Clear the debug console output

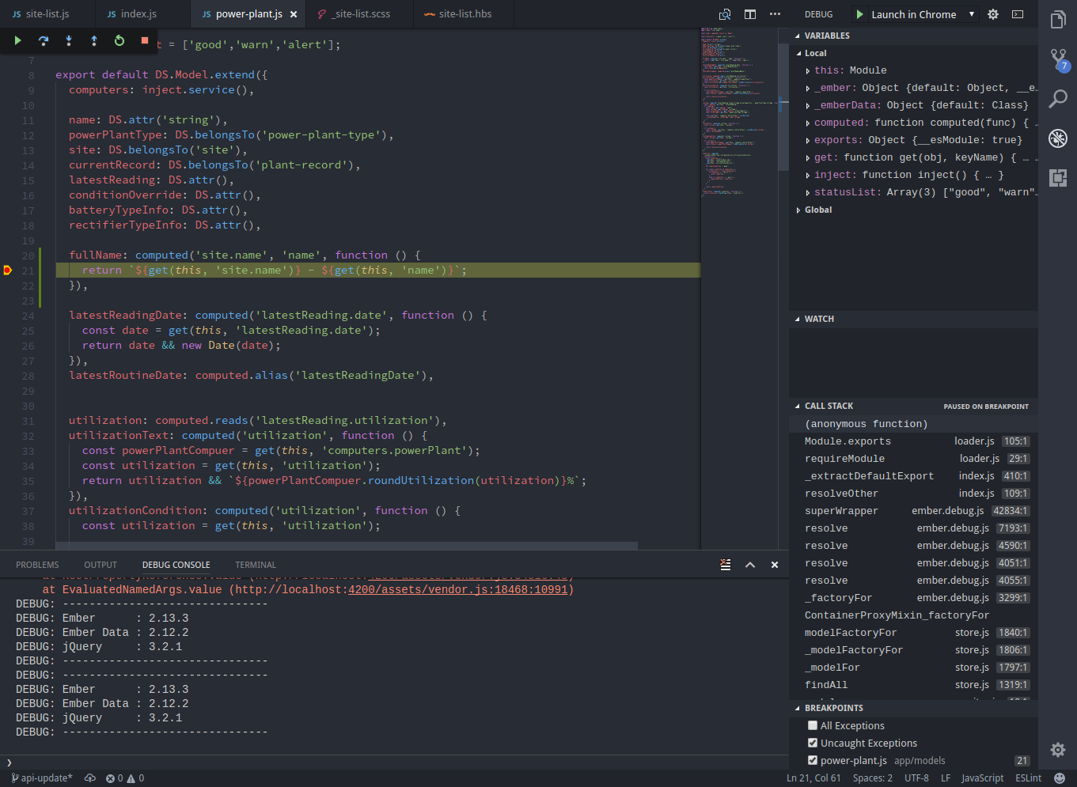(726, 565)
